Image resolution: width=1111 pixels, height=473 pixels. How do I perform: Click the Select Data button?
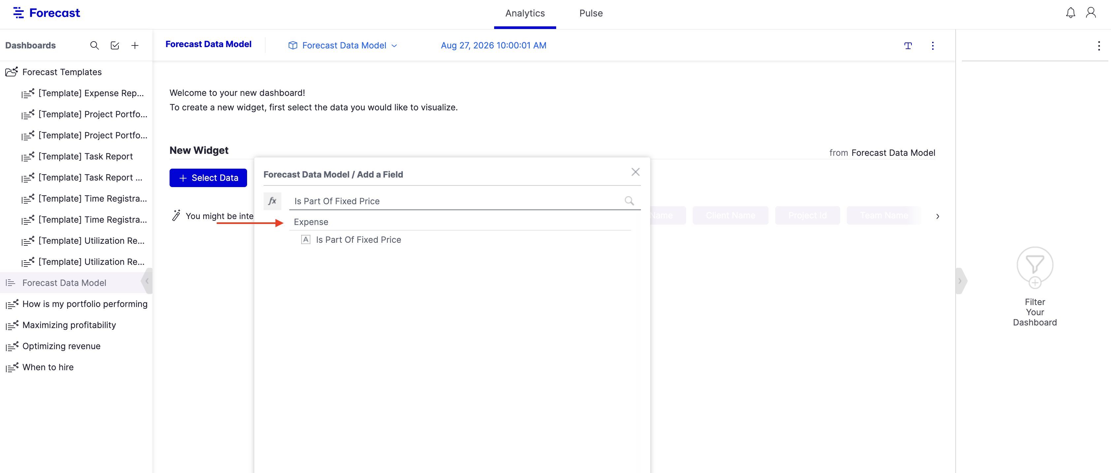click(x=208, y=178)
